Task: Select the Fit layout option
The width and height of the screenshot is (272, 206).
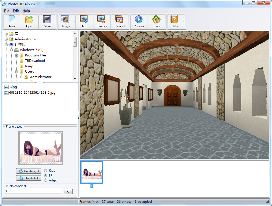Action: pos(46,175)
